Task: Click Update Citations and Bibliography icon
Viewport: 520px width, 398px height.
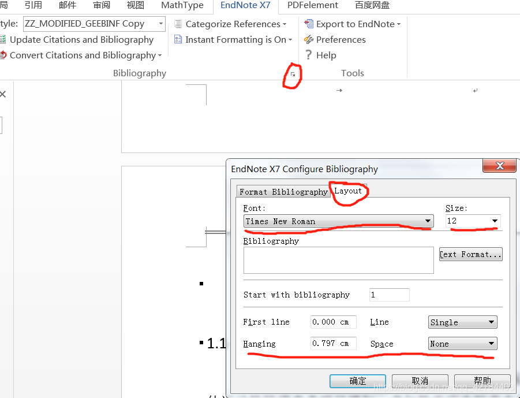Action: (x=3, y=39)
